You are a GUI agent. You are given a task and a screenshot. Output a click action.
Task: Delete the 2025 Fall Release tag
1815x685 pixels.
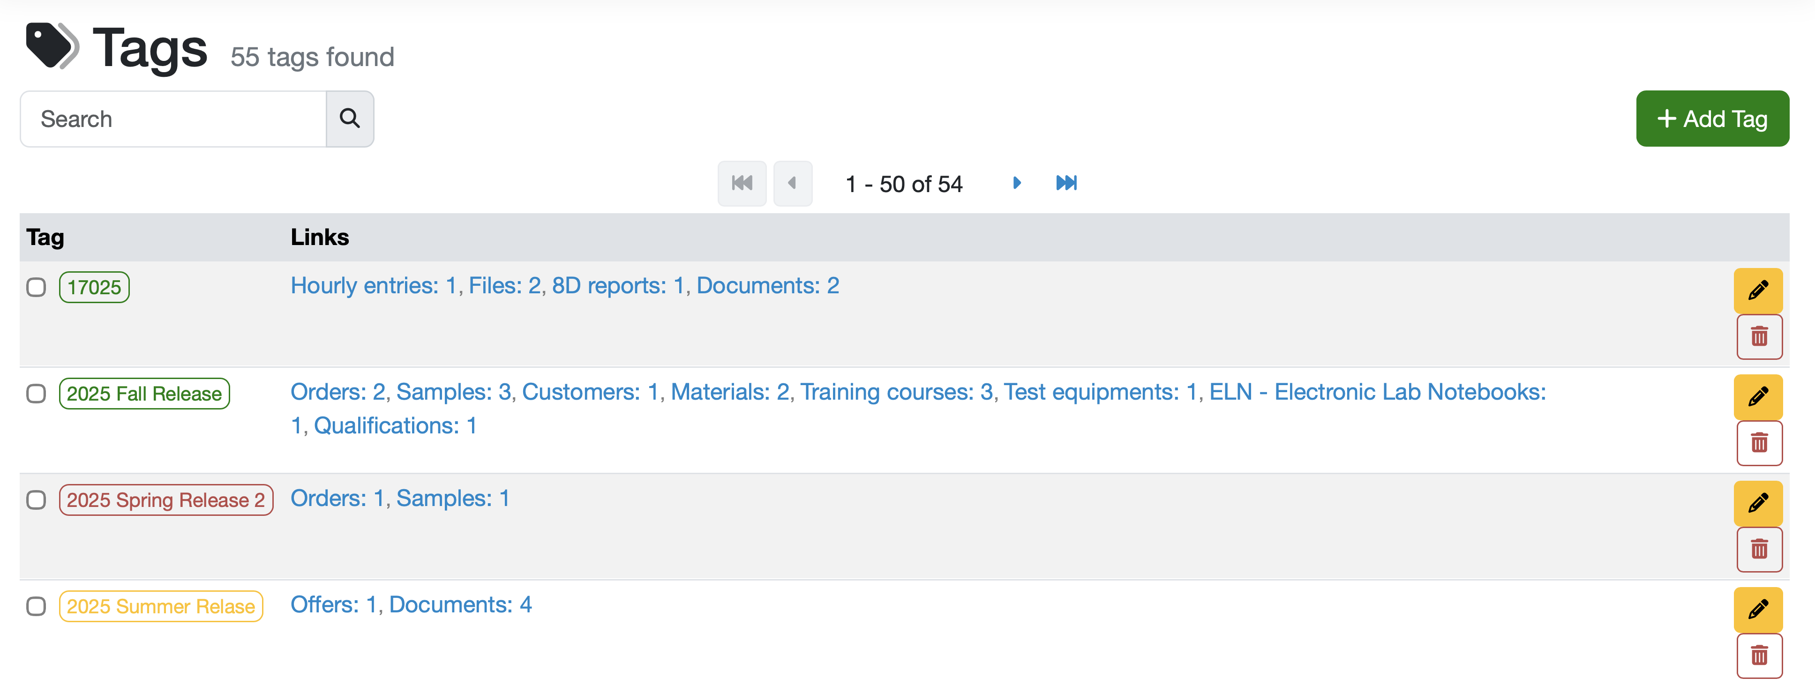(1759, 443)
